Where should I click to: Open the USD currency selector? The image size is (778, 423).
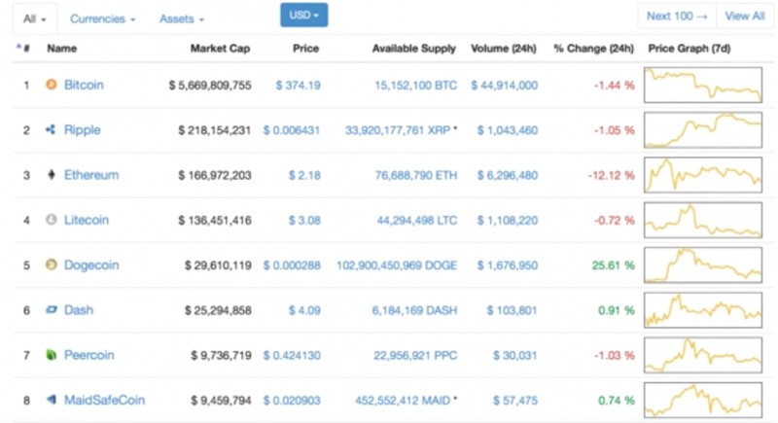coord(303,15)
